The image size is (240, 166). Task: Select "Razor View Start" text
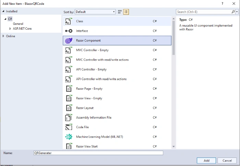pyautogui.click(x=87, y=146)
